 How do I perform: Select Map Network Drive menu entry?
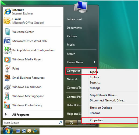click(x=103, y=95)
